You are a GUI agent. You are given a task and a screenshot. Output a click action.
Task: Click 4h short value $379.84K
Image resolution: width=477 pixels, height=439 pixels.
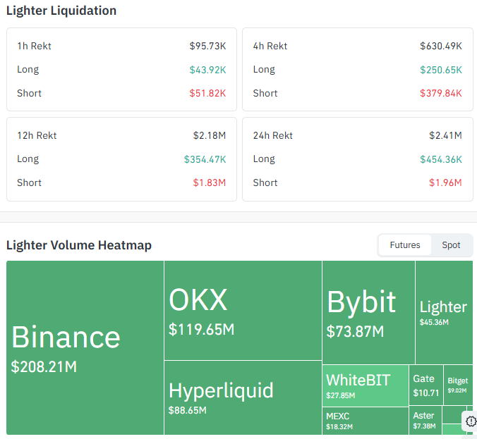tap(441, 93)
